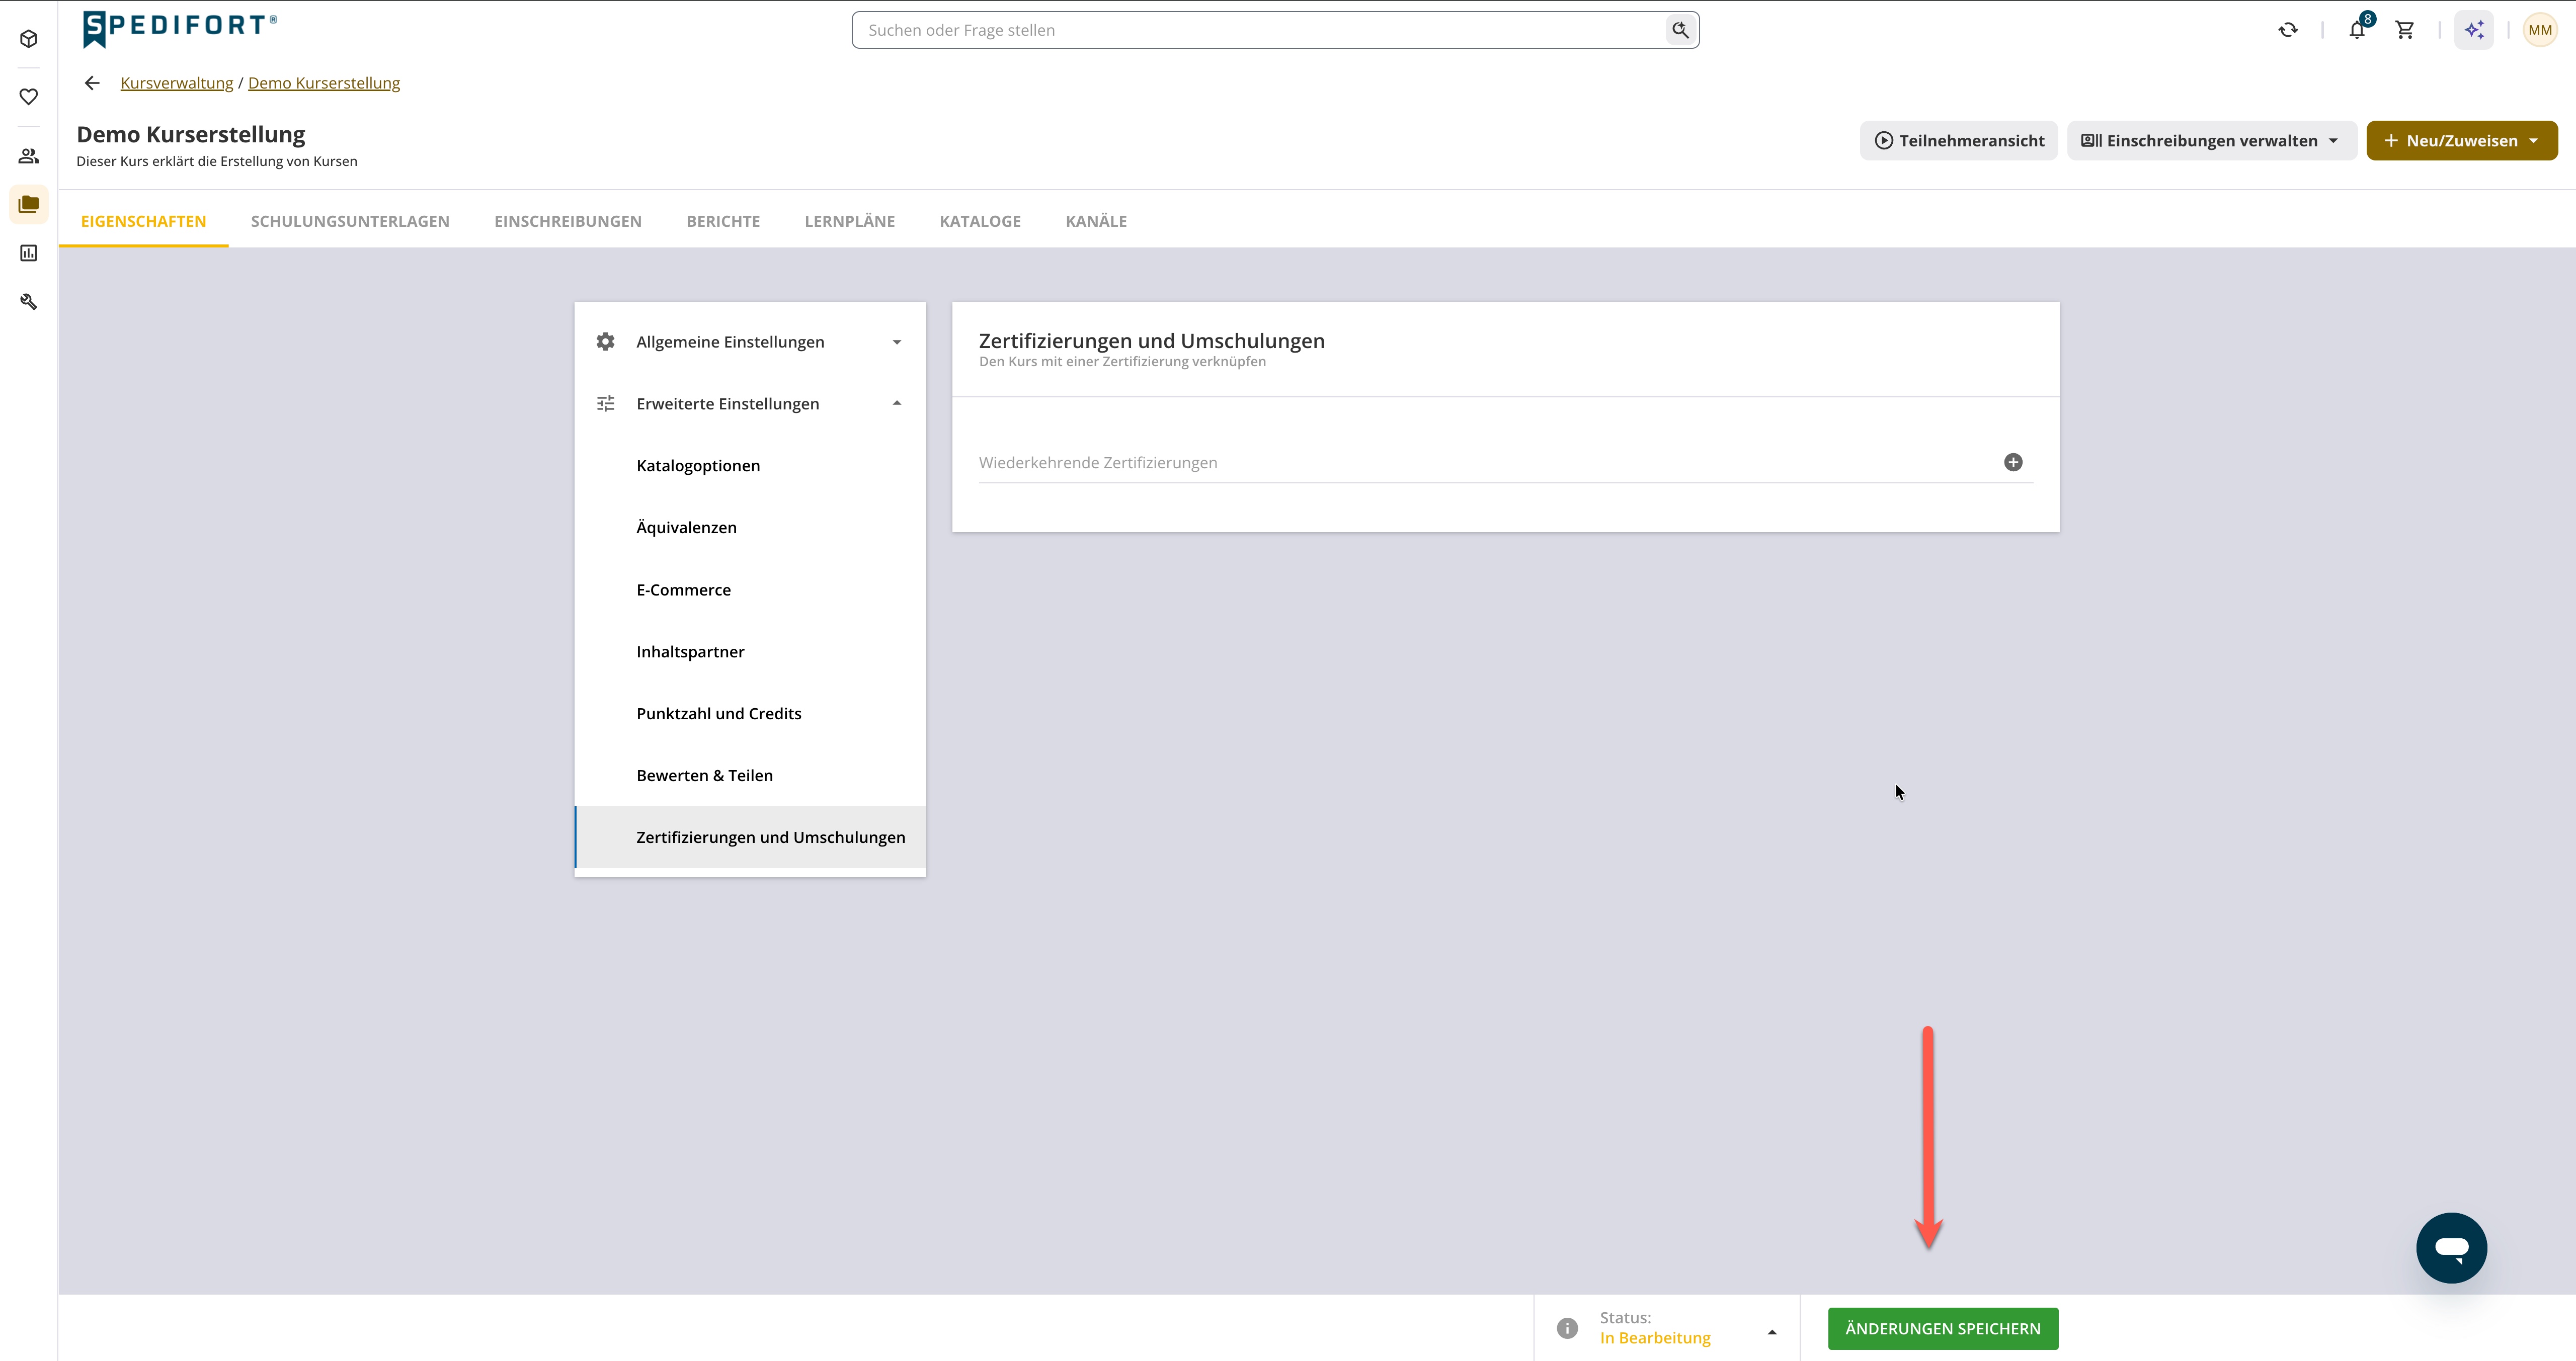Image resolution: width=2576 pixels, height=1361 pixels.
Task: Open the users icon in sidebar
Action: (x=29, y=156)
